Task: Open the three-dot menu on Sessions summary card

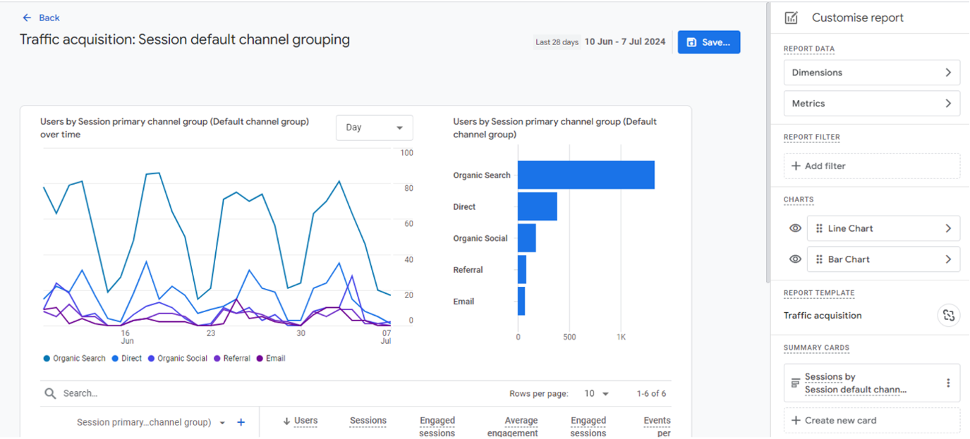Action: click(x=948, y=383)
